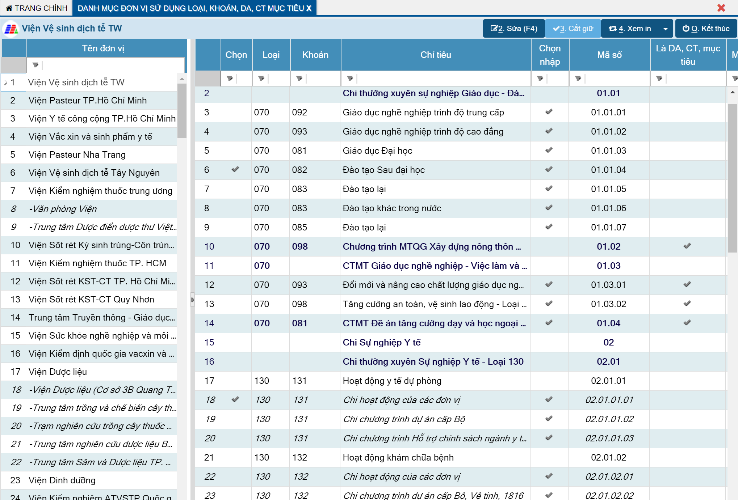
Task: Click the app logo beside Viện Vệ sinh dịch tễ TW
Action: point(11,29)
